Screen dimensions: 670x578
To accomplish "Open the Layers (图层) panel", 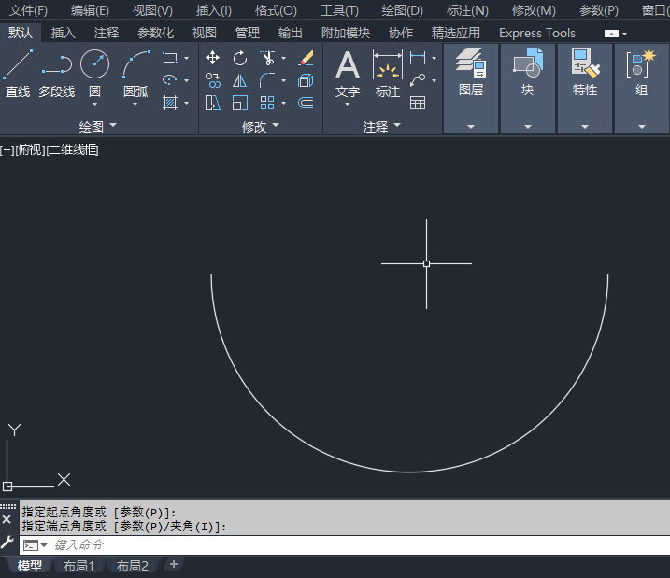I will point(471,88).
